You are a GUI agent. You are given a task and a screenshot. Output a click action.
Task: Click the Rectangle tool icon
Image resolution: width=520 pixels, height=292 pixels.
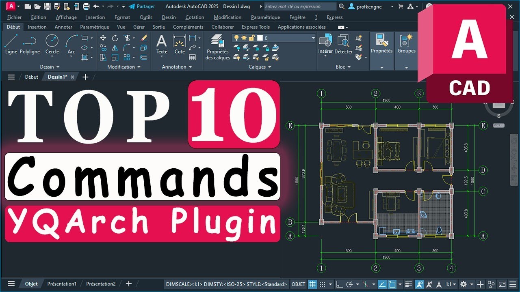pyautogui.click(x=84, y=38)
